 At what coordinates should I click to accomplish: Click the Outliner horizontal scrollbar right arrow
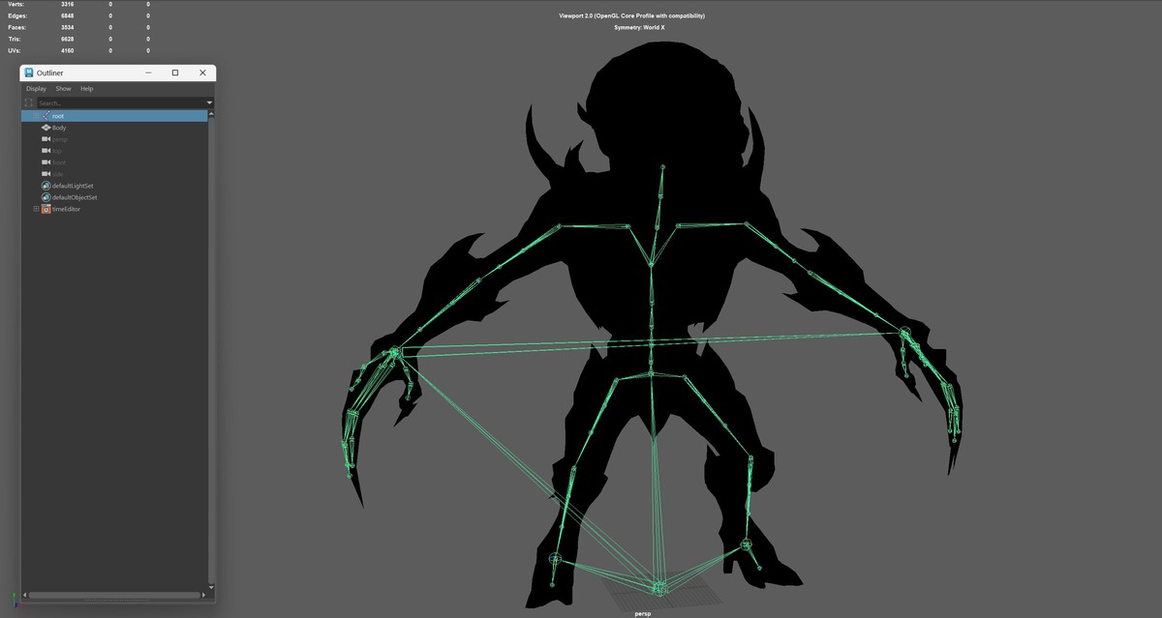click(x=205, y=595)
